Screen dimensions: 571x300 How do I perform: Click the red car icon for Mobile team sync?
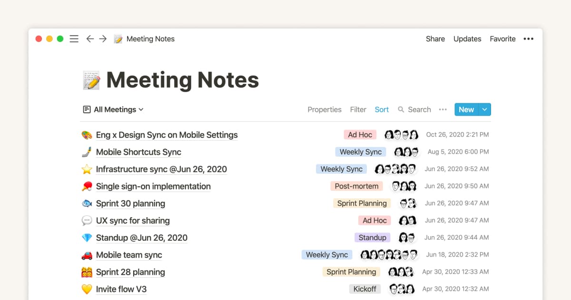(x=86, y=255)
